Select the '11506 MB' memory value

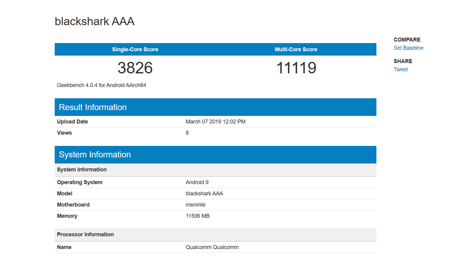pyautogui.click(x=197, y=216)
